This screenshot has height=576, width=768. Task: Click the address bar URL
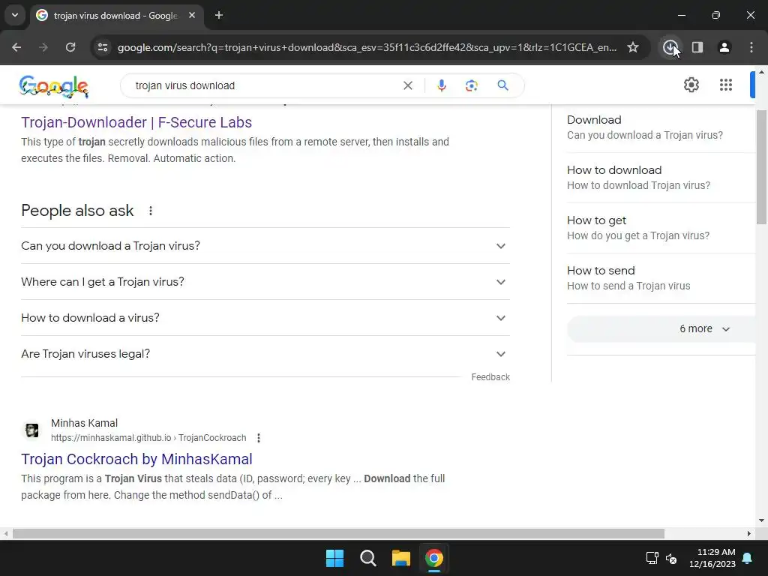(x=367, y=47)
